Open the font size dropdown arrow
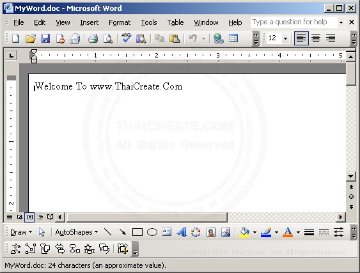360x273 pixels. 285,38
